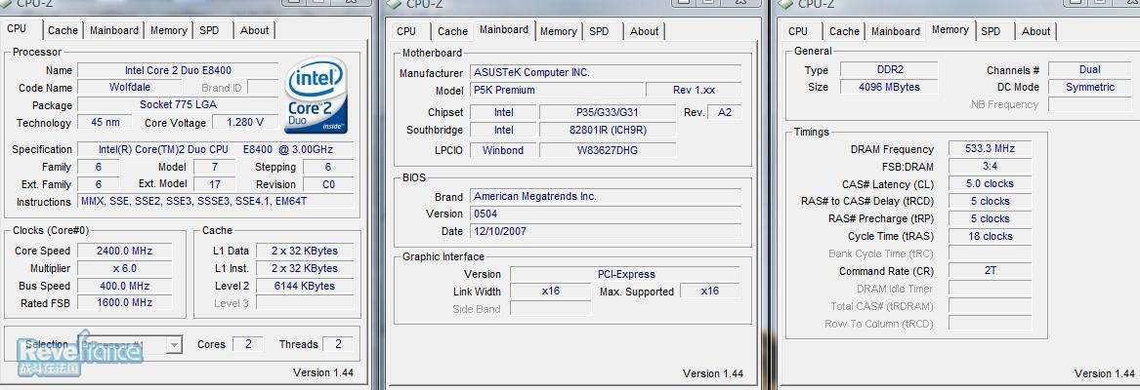Click the Intel Core 2 Duo logo
Image resolution: width=1140 pixels, height=390 pixels.
pos(317,96)
